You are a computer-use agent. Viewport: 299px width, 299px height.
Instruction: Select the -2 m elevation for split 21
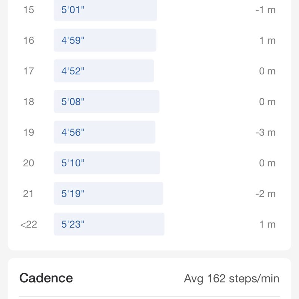[x=265, y=194]
